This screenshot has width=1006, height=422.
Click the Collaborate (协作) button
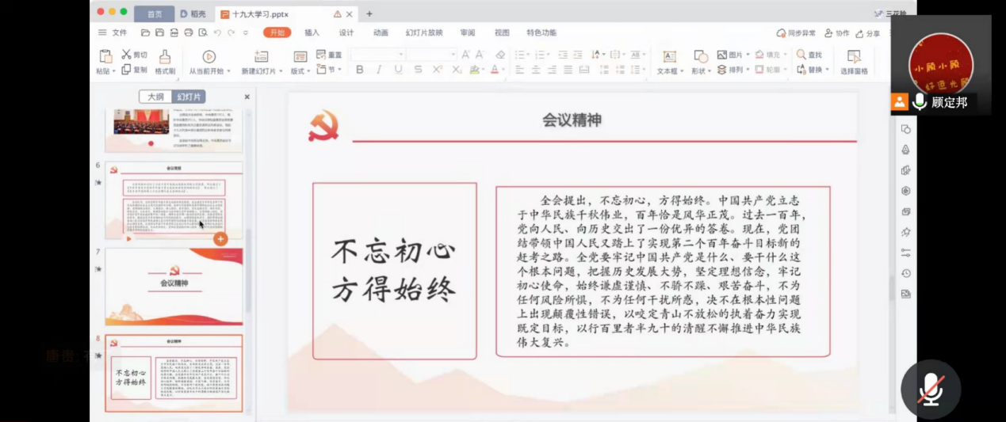tap(837, 33)
